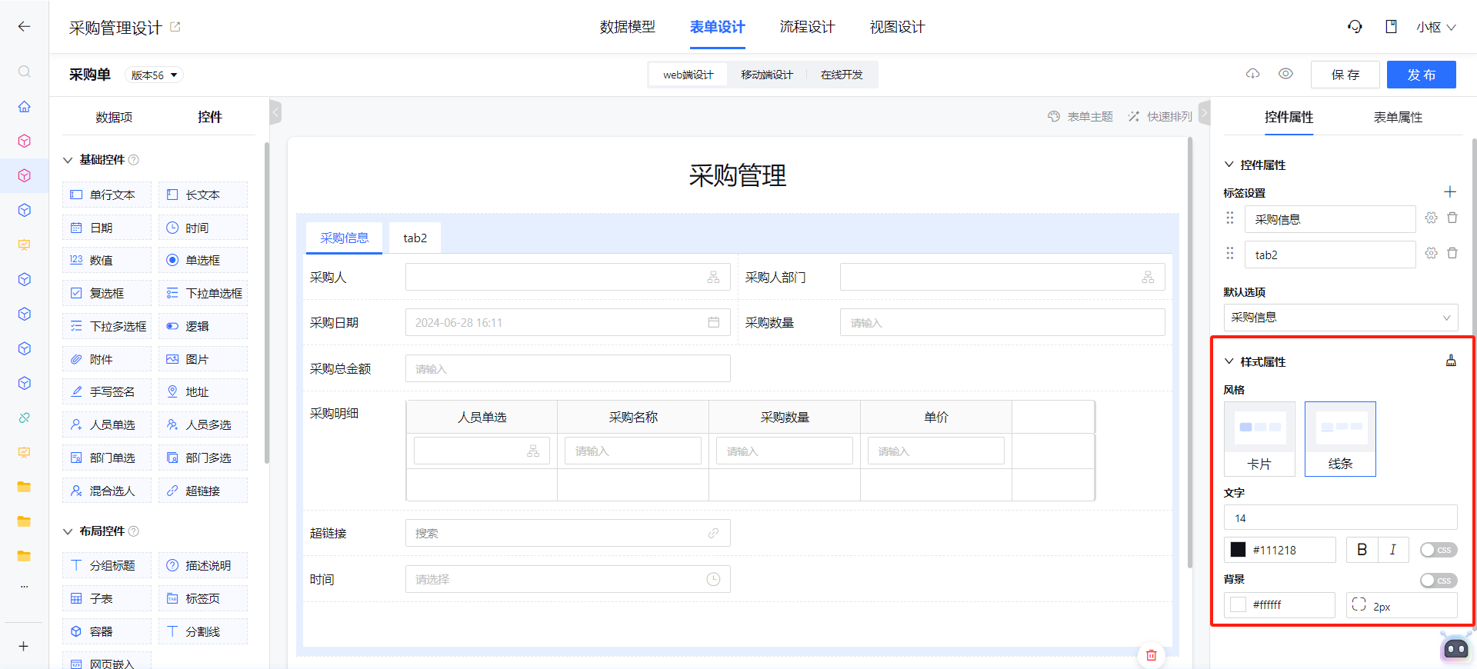
Task: Click the search icon in left sidebar
Action: [25, 72]
